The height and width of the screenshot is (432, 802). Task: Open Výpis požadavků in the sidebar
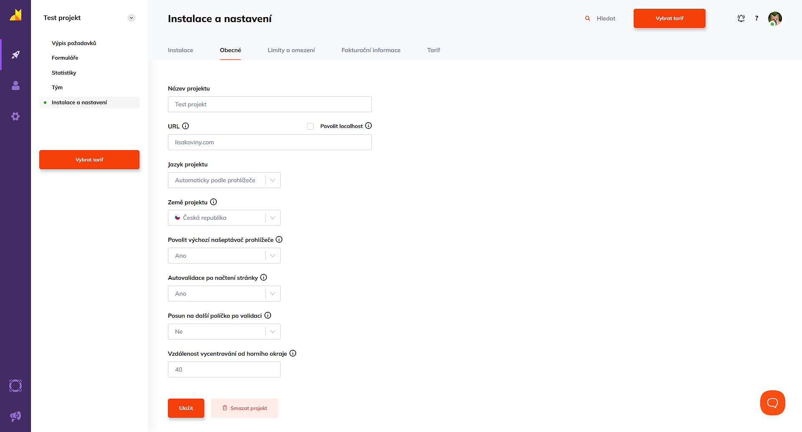(74, 43)
